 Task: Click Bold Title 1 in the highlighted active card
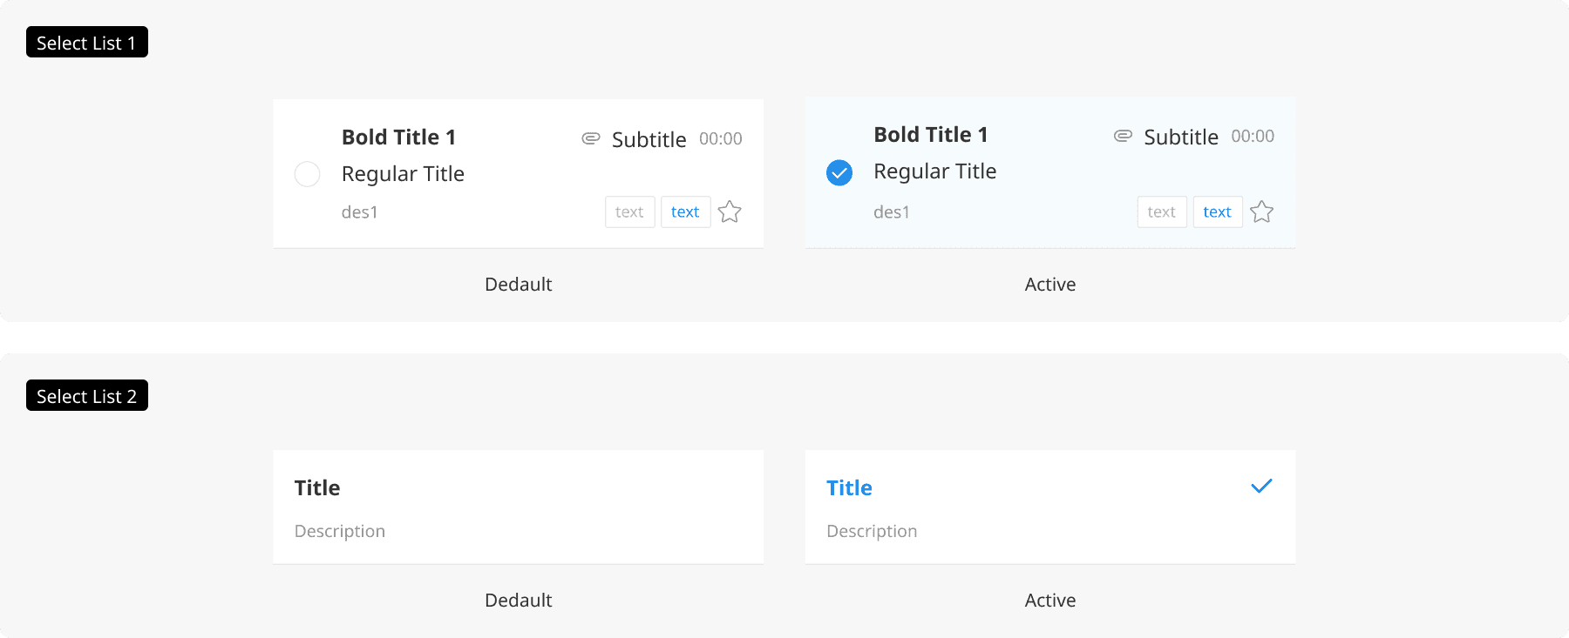tap(930, 135)
